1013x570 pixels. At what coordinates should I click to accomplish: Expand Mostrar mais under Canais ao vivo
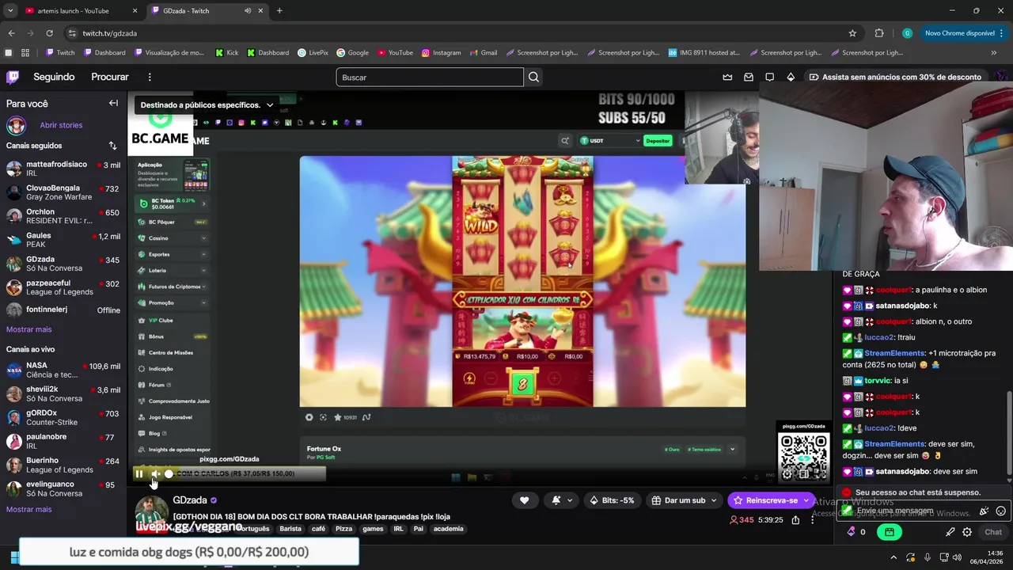pos(28,509)
